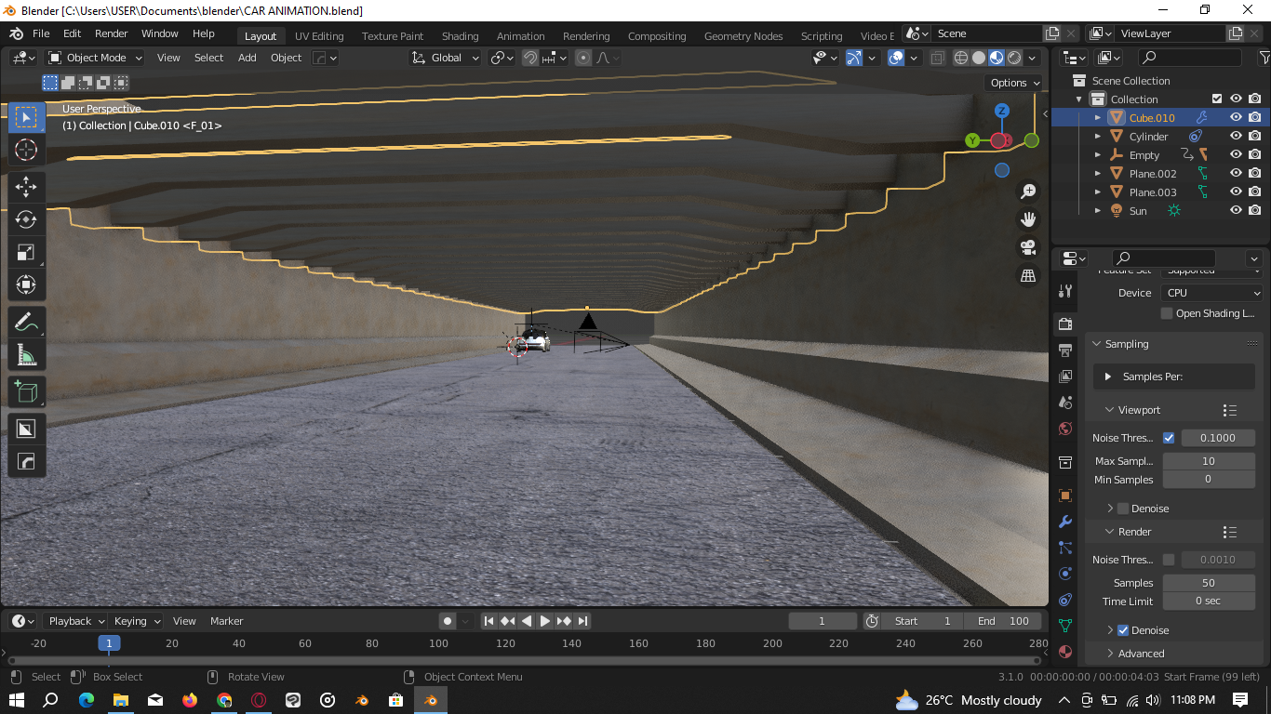
Task: Click viewport Noise Threshold 0.1000 field
Action: point(1218,438)
